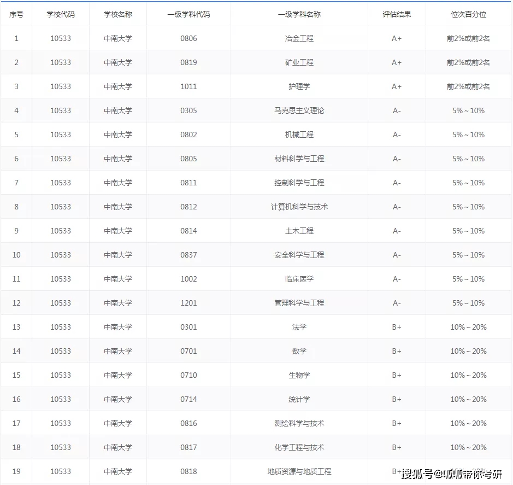This screenshot has height=485, width=513.
Task: Select the 地质资源与地质工程 cell
Action: 299,471
